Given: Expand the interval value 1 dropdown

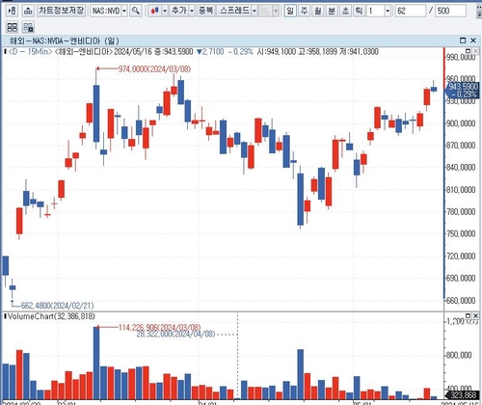Looking at the screenshot, I should point(388,11).
